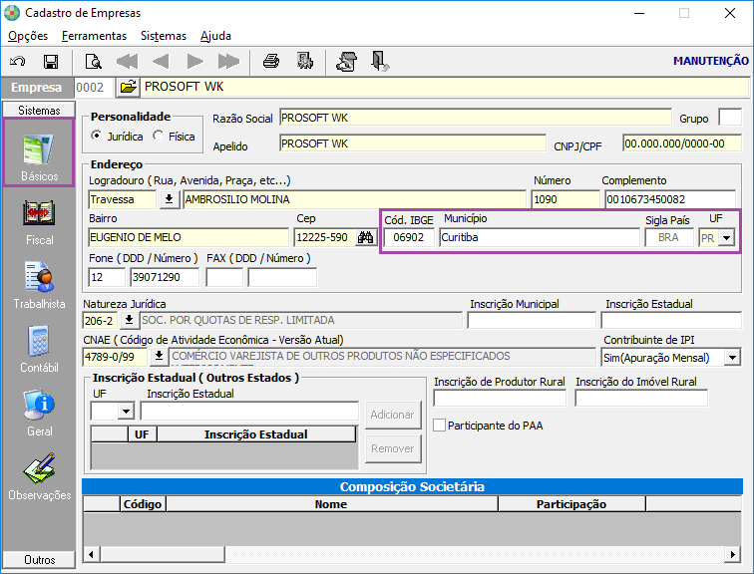Click the Complemento field
Image resolution: width=754 pixels, height=574 pixels.
(x=670, y=199)
